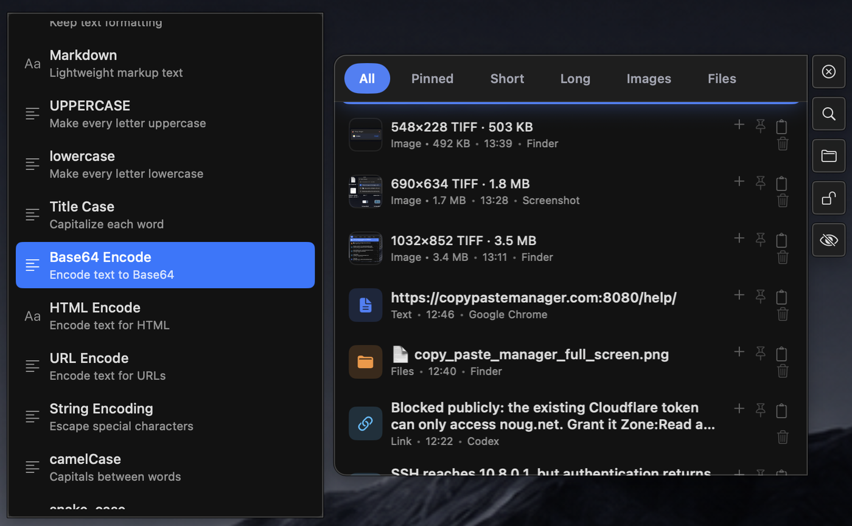Viewport: 852px width, 526px height.
Task: Click the blue document icon of URL item
Action: click(365, 305)
